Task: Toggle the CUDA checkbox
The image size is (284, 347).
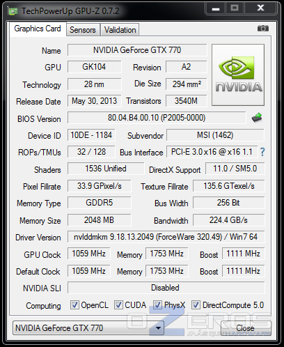Action: [118, 304]
